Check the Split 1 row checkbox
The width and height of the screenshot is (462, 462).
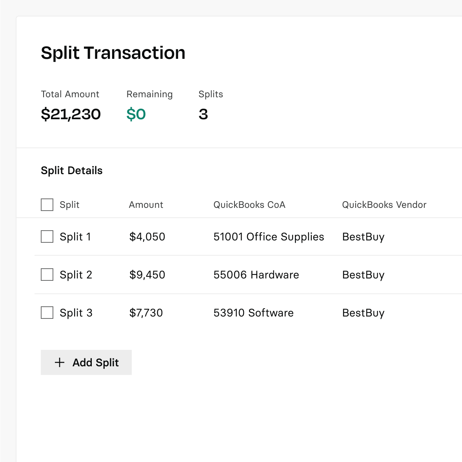pos(47,236)
